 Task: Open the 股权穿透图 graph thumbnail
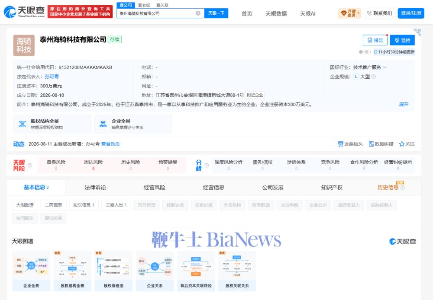tap(113, 271)
